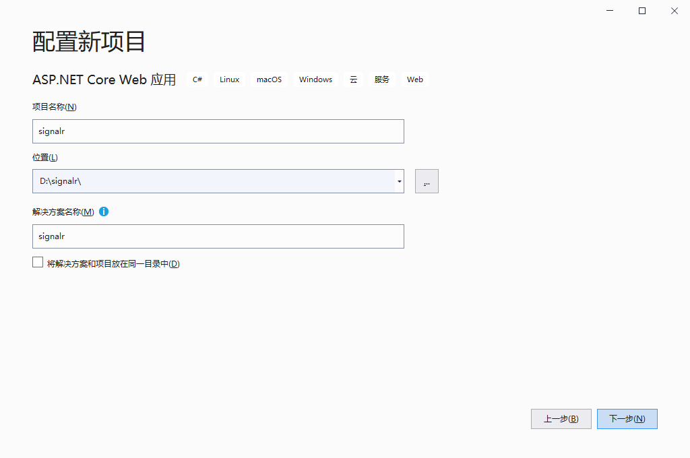
Task: Click the 位置(L) field label
Action: click(x=44, y=156)
